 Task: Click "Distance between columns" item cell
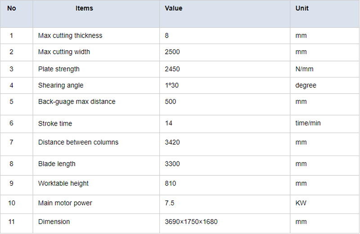[x=78, y=143]
